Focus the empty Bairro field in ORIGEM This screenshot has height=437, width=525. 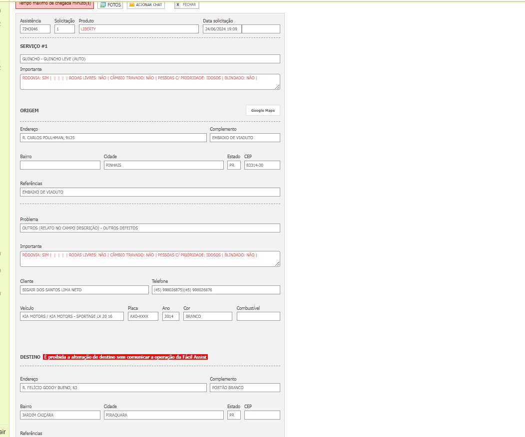click(60, 165)
